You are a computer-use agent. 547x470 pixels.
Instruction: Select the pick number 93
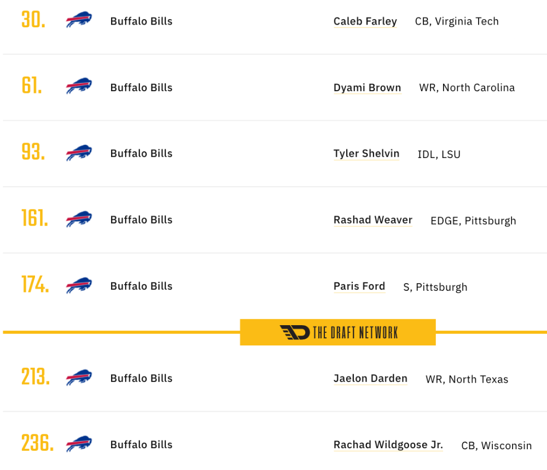[x=33, y=152]
